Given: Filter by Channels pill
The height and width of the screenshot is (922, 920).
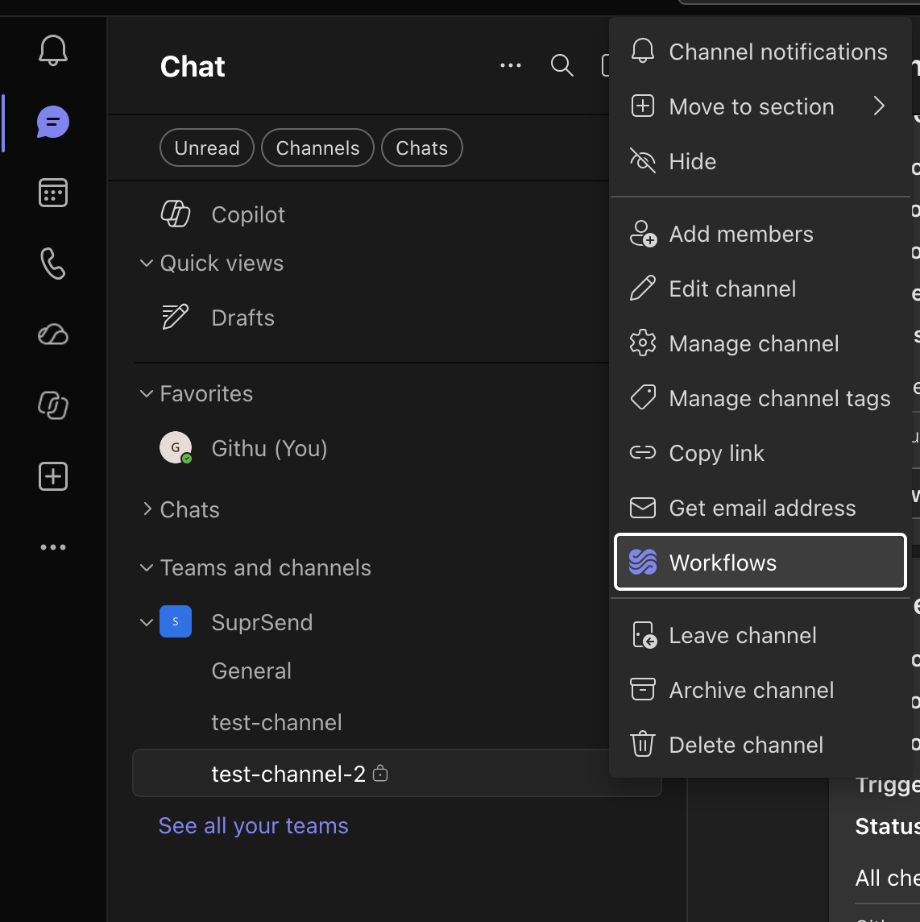Looking at the screenshot, I should 317,147.
